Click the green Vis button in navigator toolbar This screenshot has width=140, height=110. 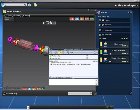[x=92, y=19]
